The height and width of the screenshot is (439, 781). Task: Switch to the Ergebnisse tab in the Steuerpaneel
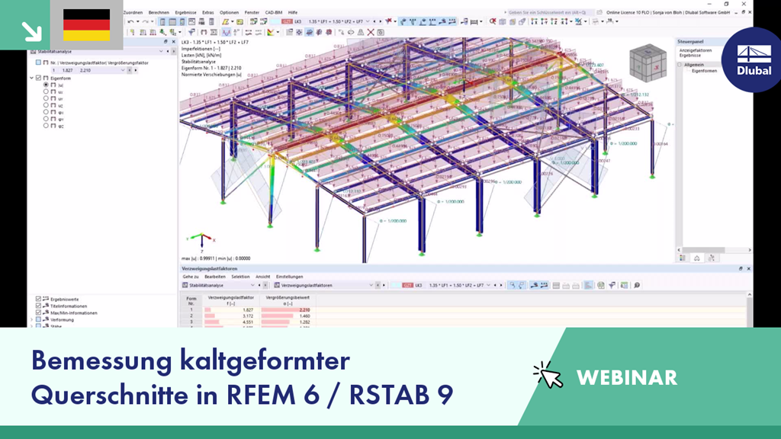point(690,56)
